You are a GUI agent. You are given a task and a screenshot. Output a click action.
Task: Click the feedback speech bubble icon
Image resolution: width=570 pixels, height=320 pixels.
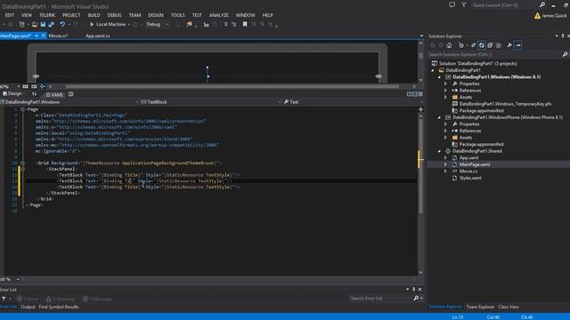452,4
